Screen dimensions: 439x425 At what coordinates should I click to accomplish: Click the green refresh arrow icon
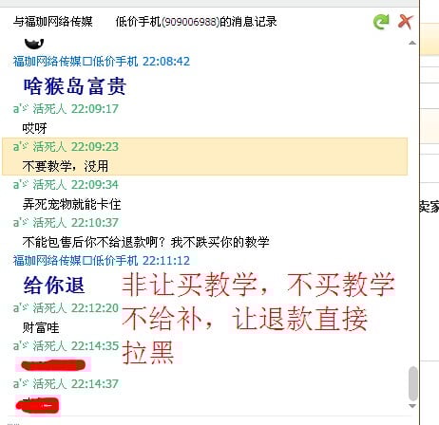(381, 22)
